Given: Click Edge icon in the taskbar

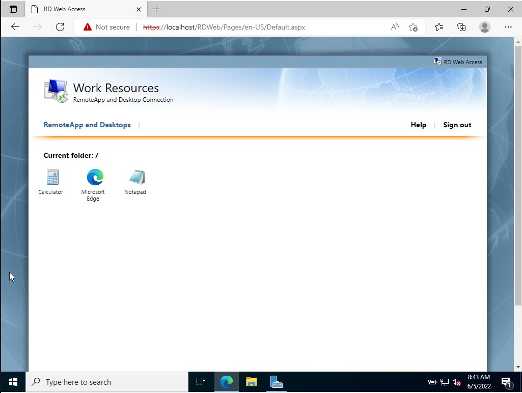Looking at the screenshot, I should [x=227, y=382].
